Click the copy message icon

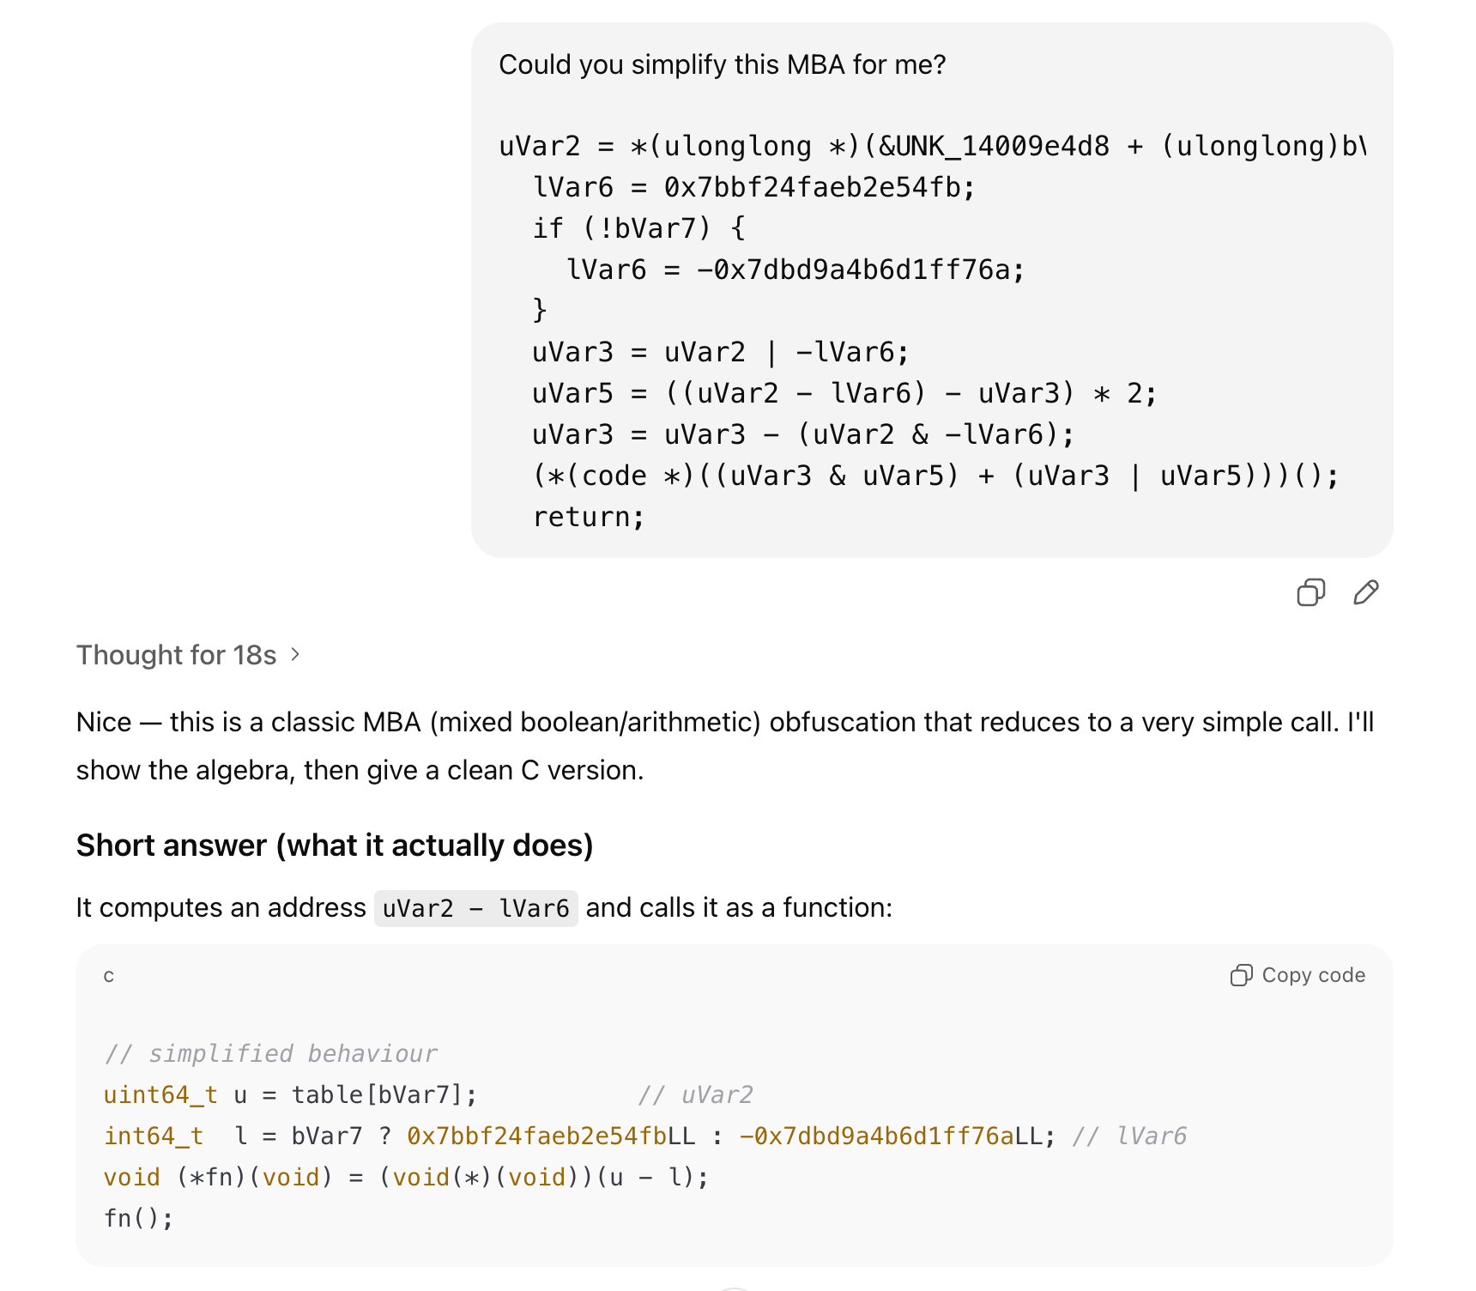[x=1310, y=592]
